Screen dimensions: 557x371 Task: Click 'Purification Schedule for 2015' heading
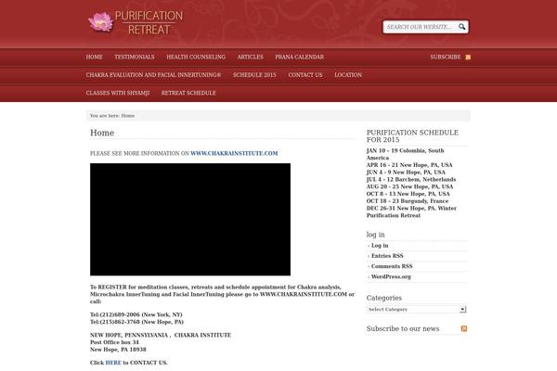click(x=412, y=136)
